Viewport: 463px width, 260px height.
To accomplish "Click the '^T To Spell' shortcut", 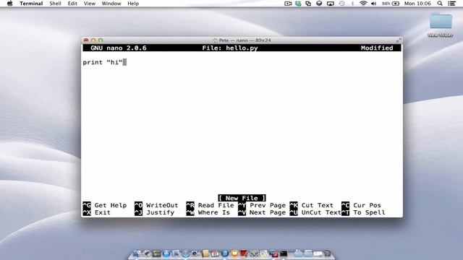I will 363,212.
